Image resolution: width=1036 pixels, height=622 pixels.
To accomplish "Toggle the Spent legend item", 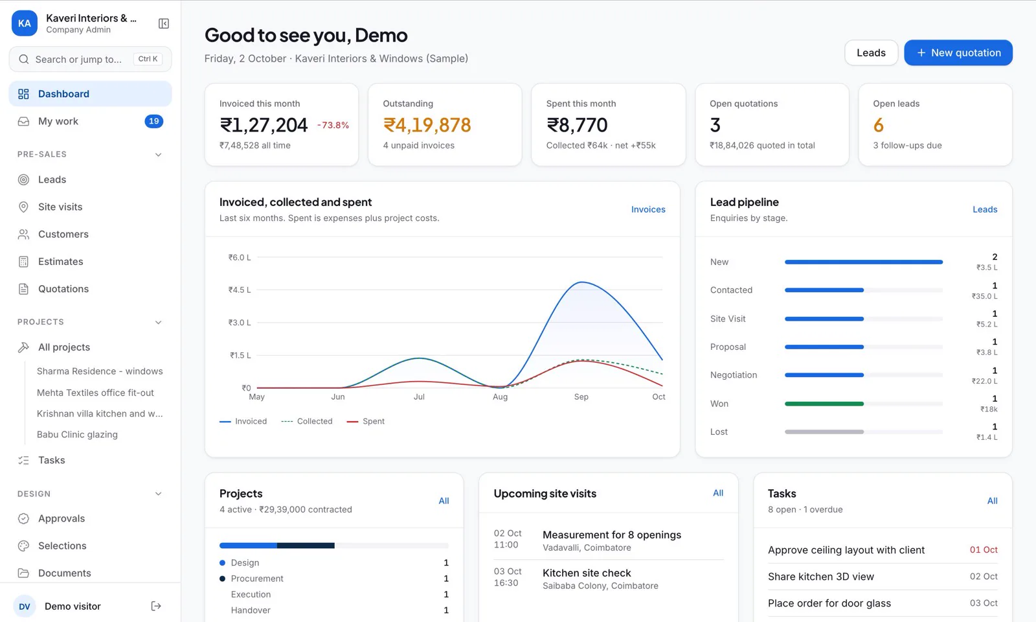I will click(366, 421).
